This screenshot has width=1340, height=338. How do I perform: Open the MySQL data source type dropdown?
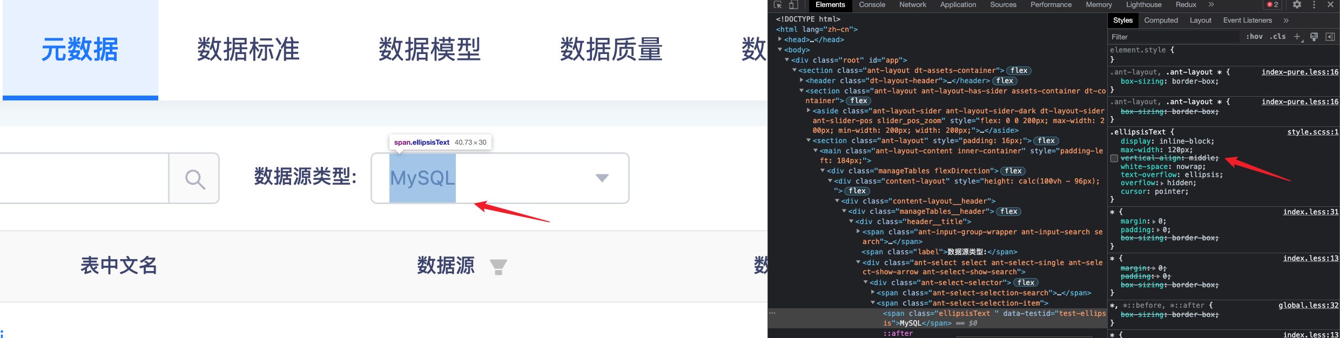pos(500,178)
